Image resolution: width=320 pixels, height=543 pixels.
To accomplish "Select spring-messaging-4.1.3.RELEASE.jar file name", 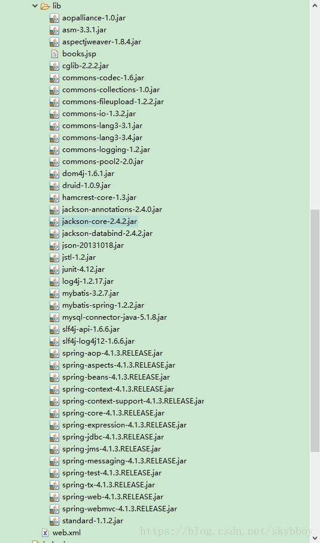I will [x=124, y=461].
